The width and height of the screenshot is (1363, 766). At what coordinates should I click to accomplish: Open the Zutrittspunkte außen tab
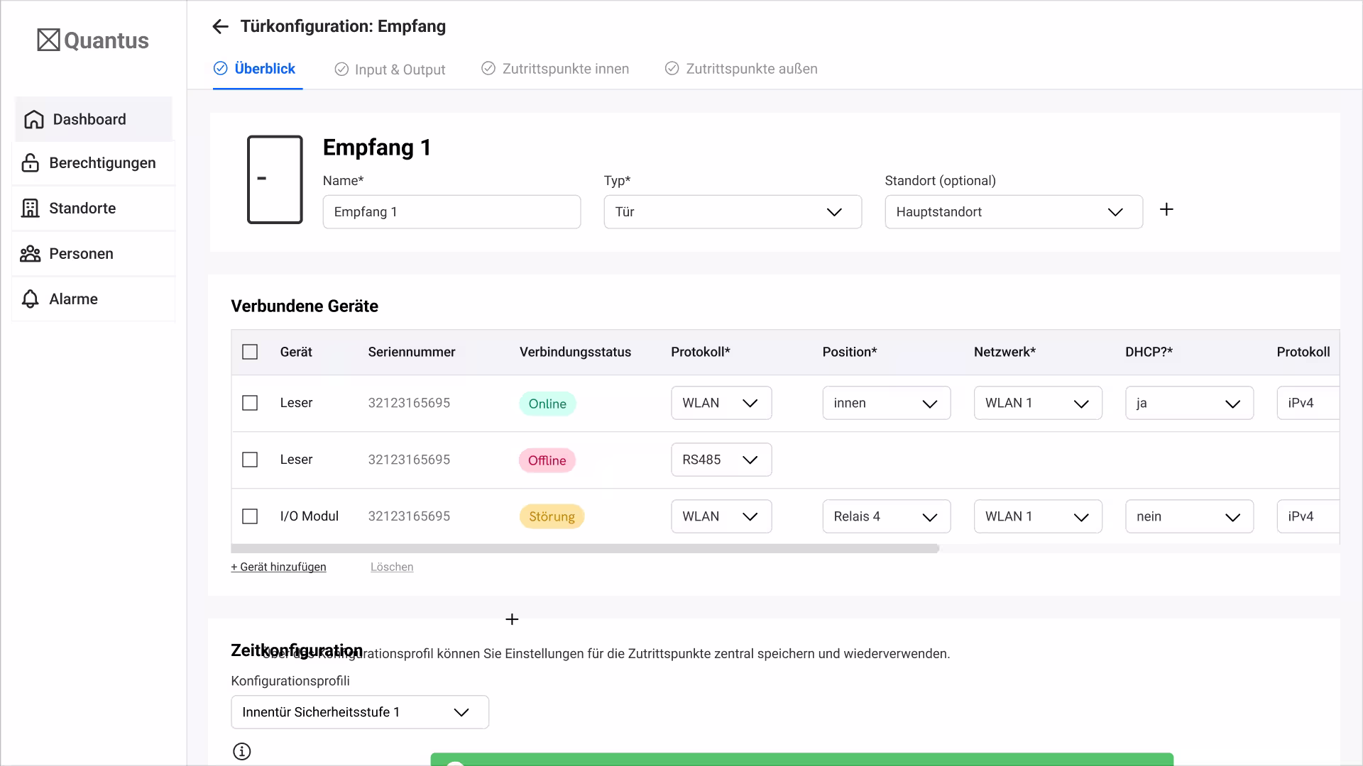(741, 69)
